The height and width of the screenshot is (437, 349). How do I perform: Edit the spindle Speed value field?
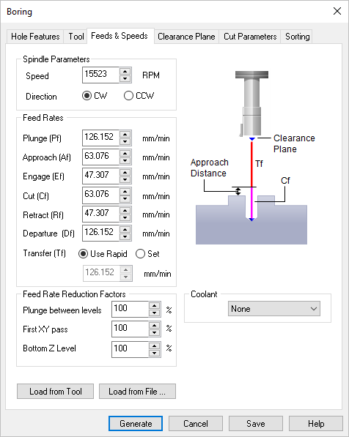(x=100, y=75)
